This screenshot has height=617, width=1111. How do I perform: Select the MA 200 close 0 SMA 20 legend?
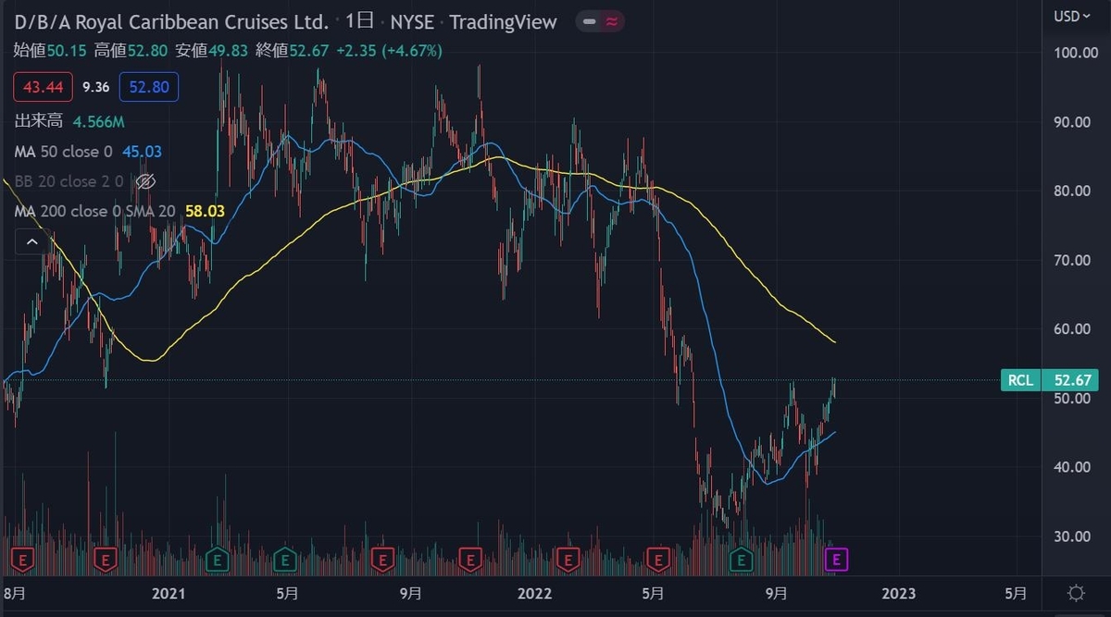(95, 212)
